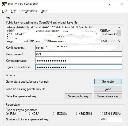
Task: Click the Key comment field containing root
Action: pyautogui.click(x=79, y=54)
